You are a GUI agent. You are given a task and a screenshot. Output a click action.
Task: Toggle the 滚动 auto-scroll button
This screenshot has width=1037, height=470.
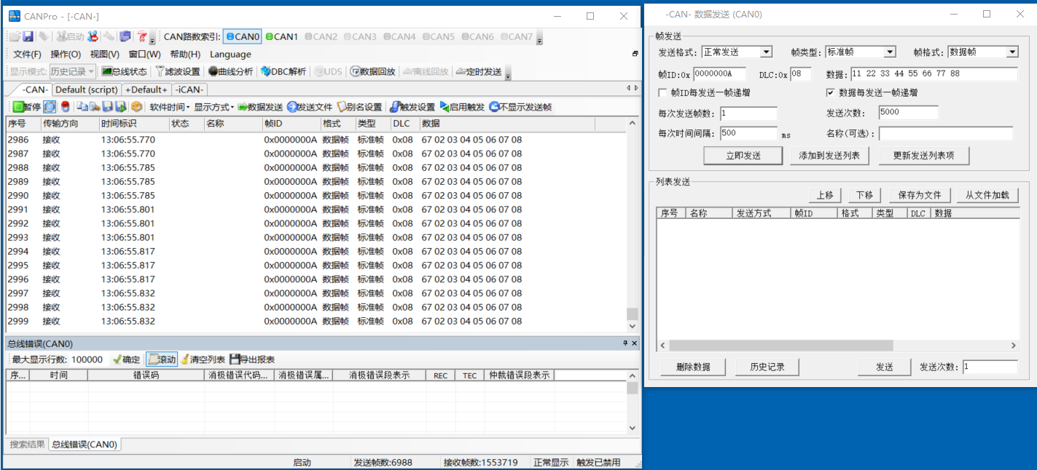tap(162, 359)
